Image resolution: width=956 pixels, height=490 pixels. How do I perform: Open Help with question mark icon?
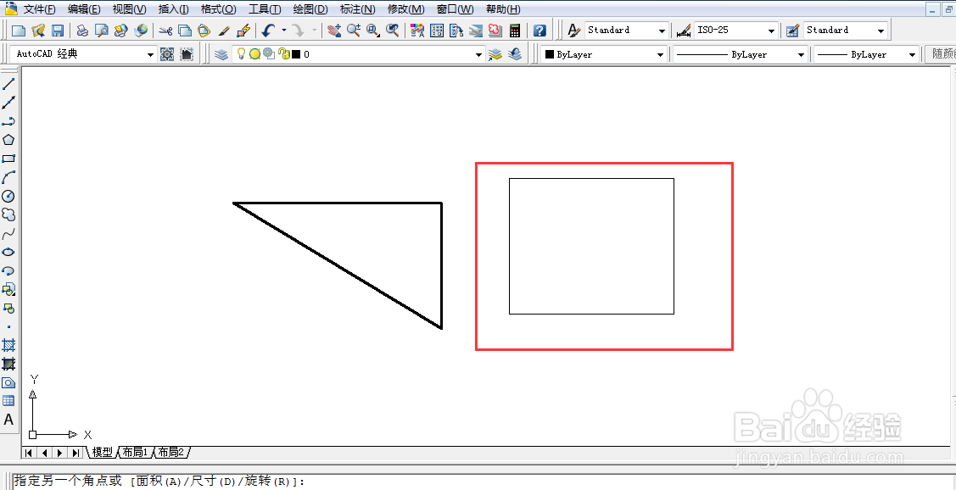click(x=539, y=31)
